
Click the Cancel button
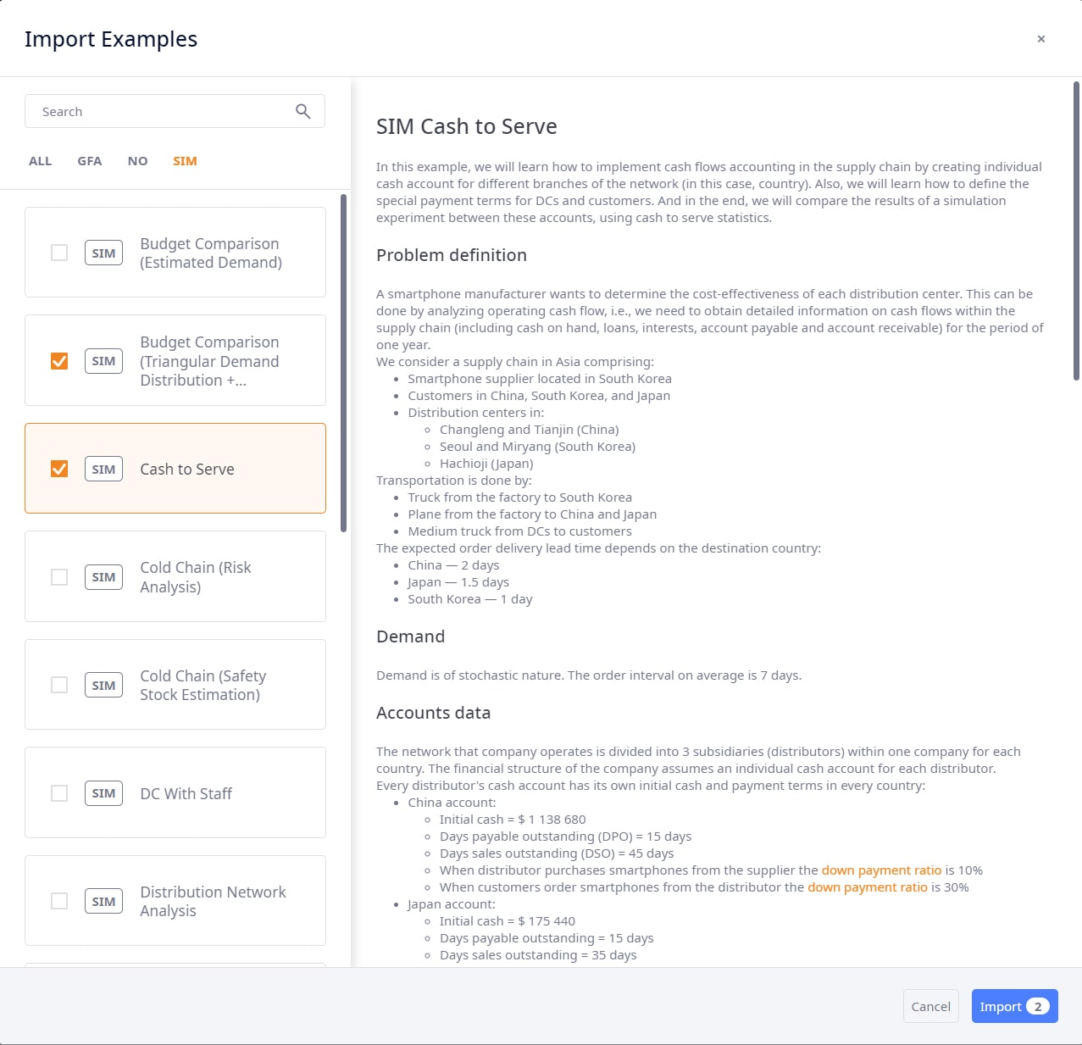pyautogui.click(x=930, y=1006)
